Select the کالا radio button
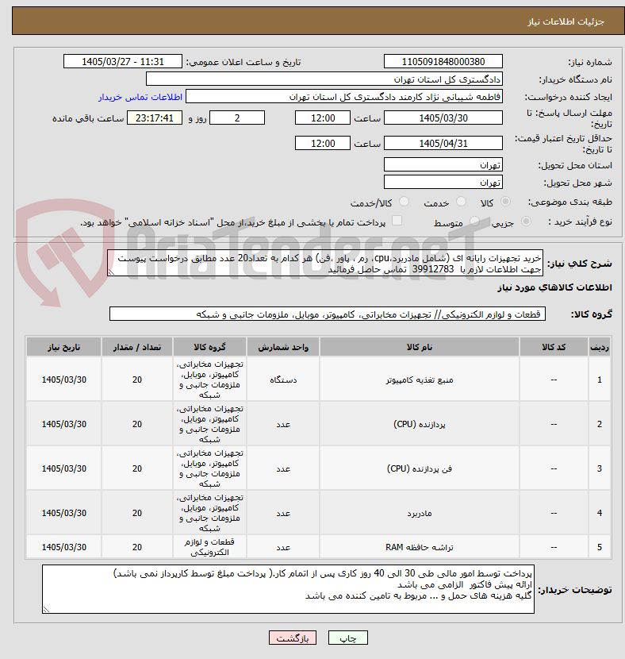Screen dimensions: 625x659 506,202
